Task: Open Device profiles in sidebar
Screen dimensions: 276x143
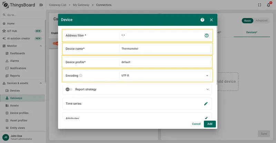Action: coord(22,113)
